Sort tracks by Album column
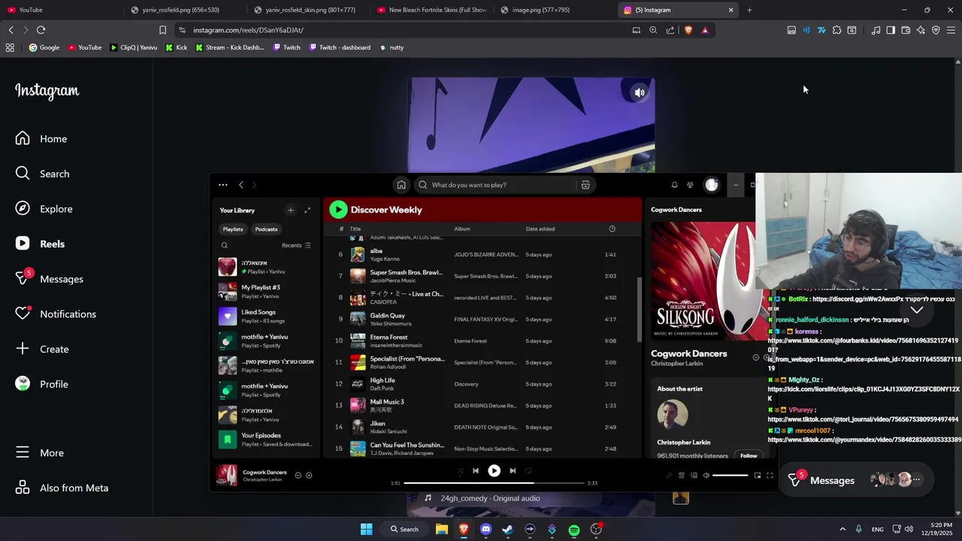The height and width of the screenshot is (541, 962). coord(462,229)
